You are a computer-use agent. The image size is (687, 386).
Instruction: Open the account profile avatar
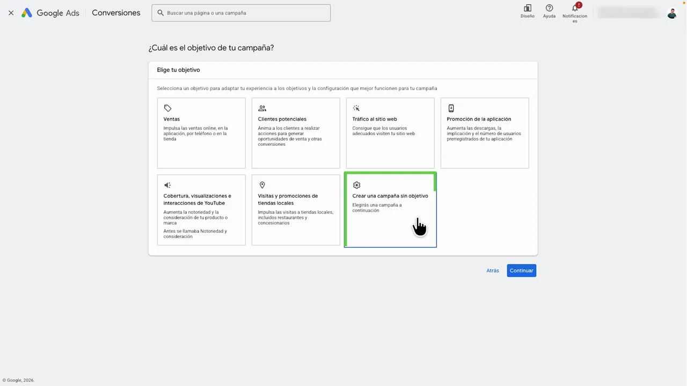tap(672, 13)
